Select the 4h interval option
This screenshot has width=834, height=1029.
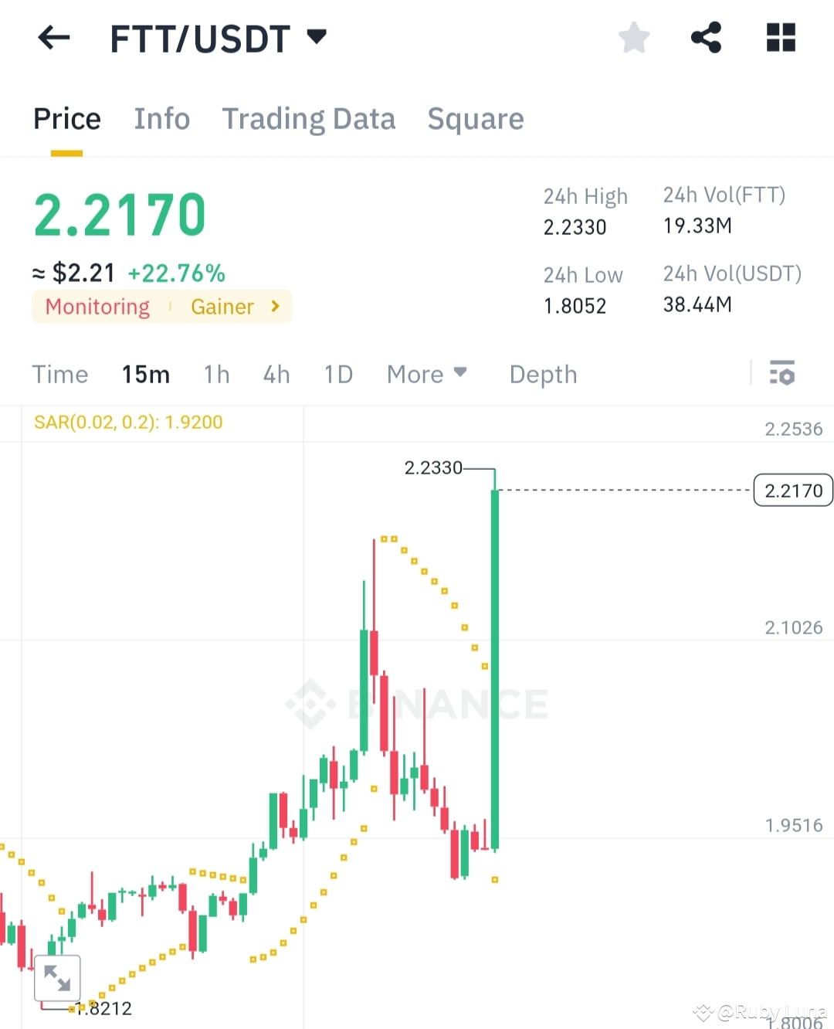[x=276, y=374]
